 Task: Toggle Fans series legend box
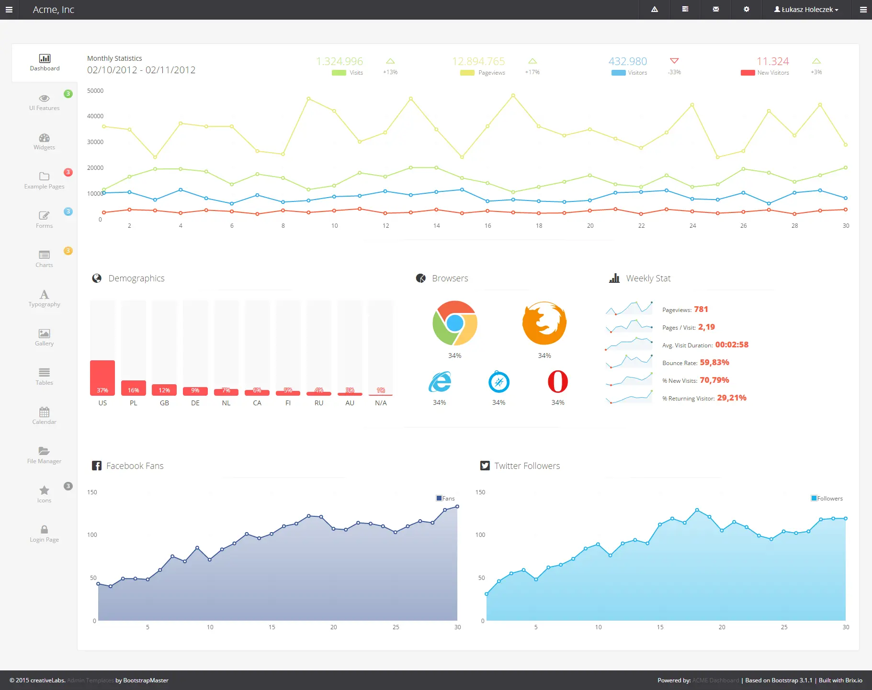click(439, 498)
